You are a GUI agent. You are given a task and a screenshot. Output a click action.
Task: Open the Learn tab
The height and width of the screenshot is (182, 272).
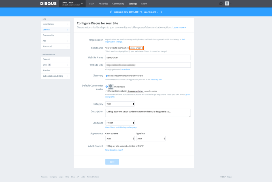point(144,4)
